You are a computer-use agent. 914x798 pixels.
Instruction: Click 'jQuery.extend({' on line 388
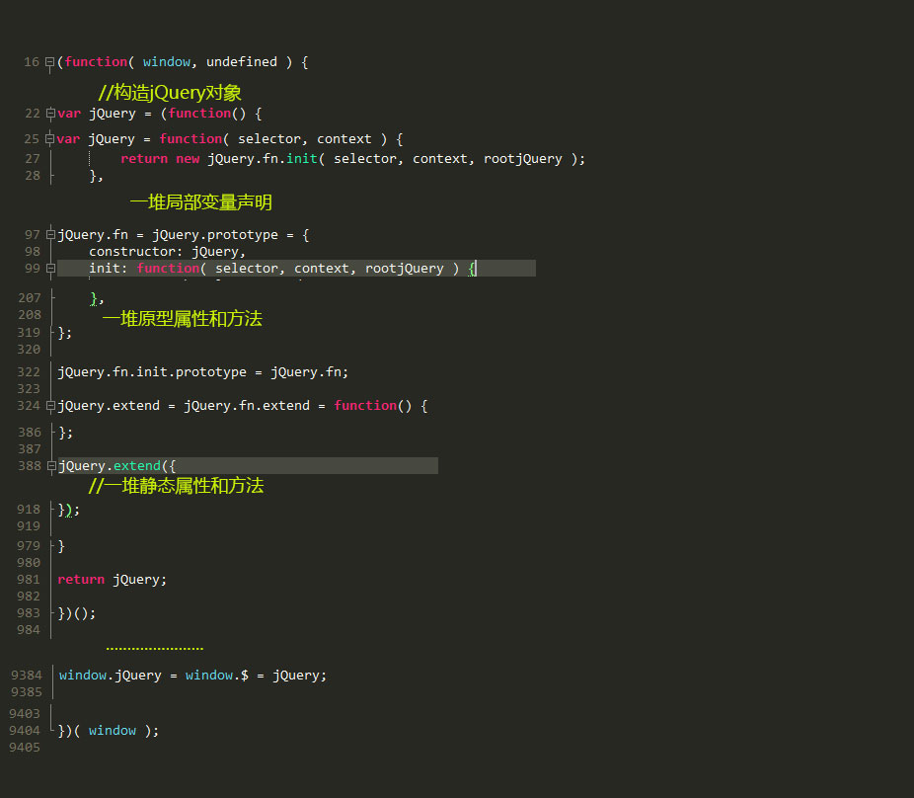[x=116, y=465]
